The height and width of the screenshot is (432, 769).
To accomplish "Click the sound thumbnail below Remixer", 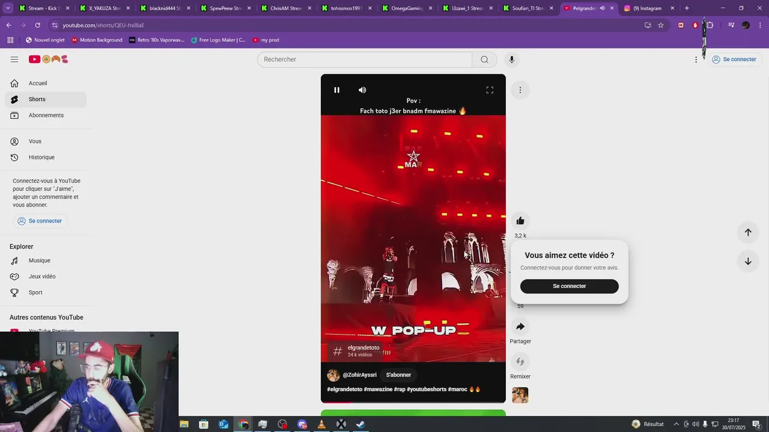I will click(520, 395).
